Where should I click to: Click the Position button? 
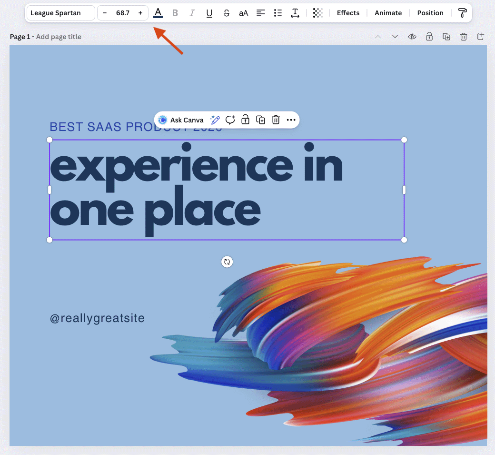[x=430, y=13]
